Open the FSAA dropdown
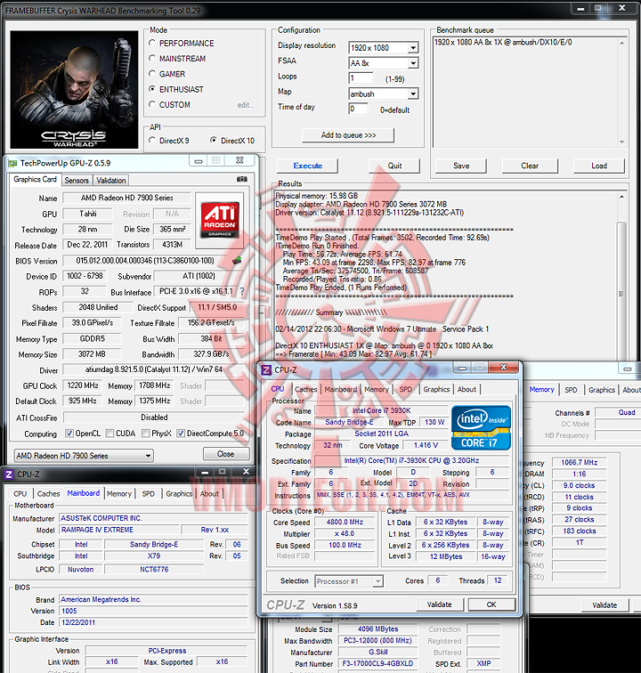Image resolution: width=641 pixels, height=673 pixels. [413, 63]
